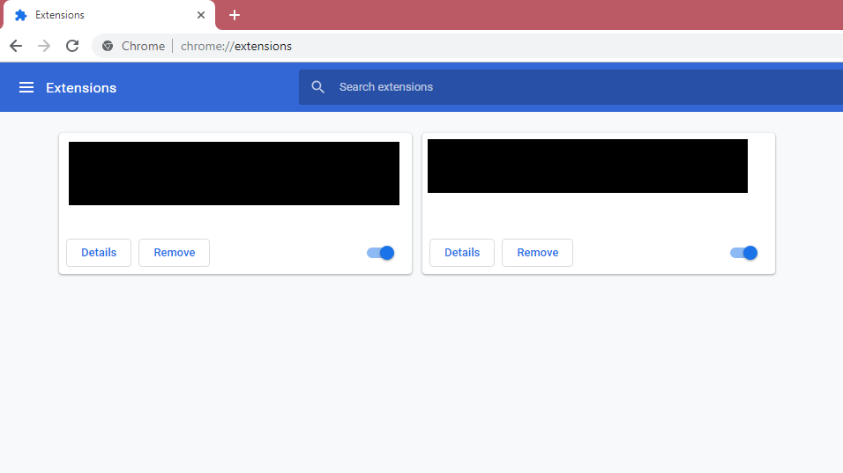
Task: Open Details for the second extension card
Action: point(462,253)
